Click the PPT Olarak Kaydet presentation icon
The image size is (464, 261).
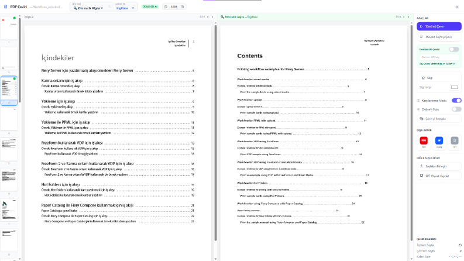click(x=422, y=176)
